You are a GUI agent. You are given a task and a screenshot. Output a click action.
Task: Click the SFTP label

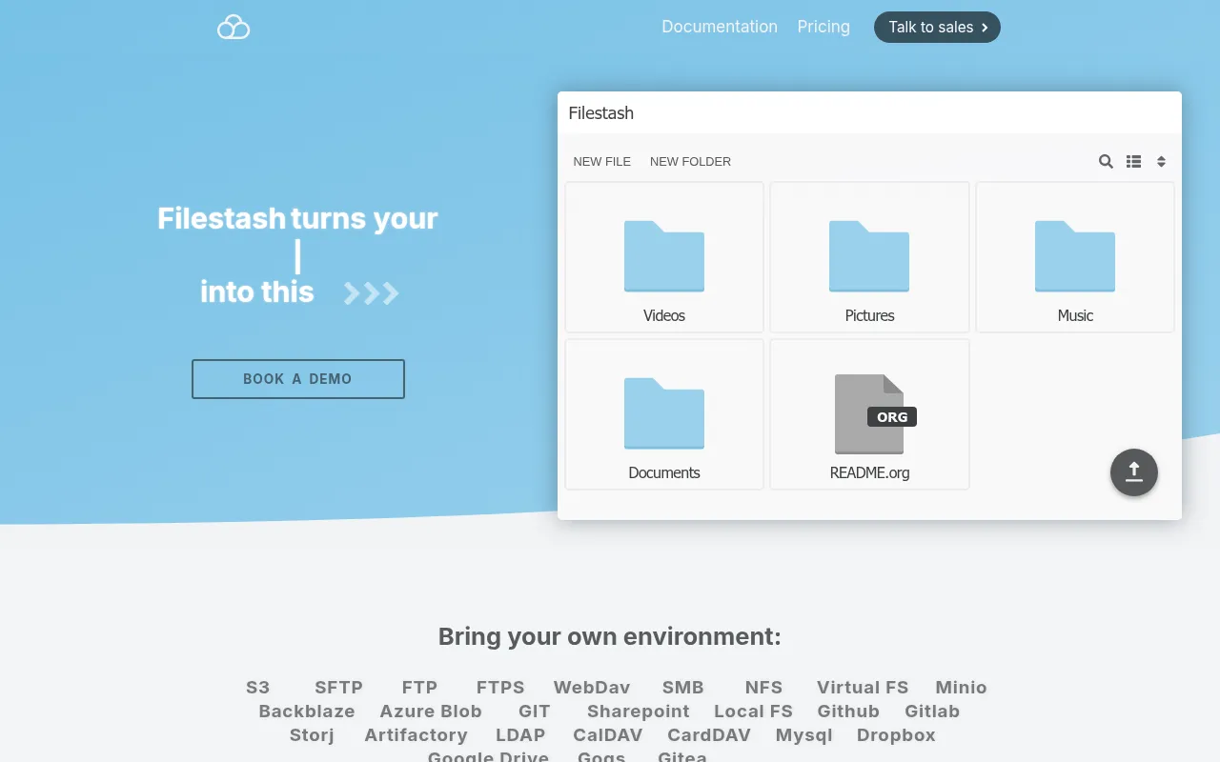point(339,688)
